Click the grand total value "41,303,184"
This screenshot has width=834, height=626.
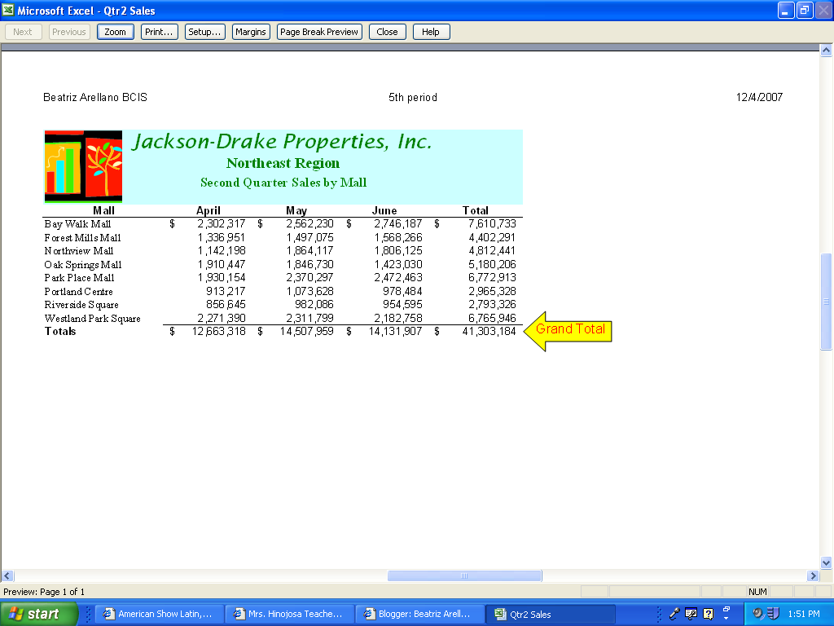tap(489, 331)
